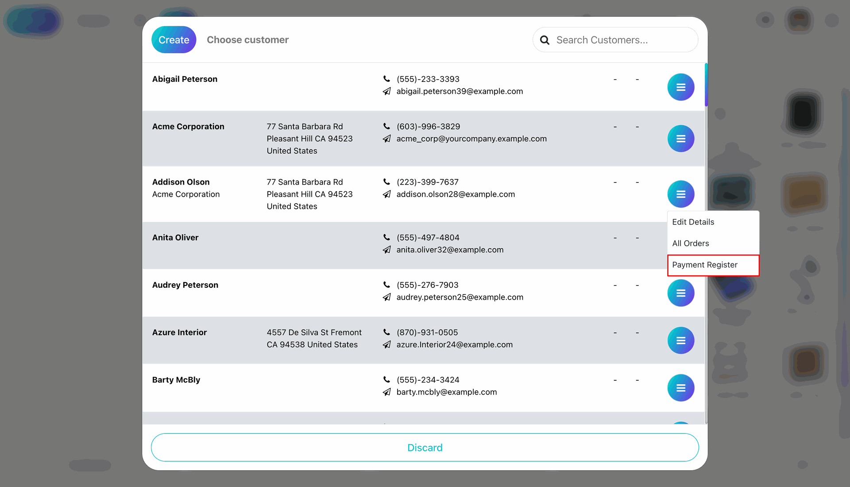The width and height of the screenshot is (850, 487).
Task: Click email addison.olson28@example.com
Action: point(456,194)
